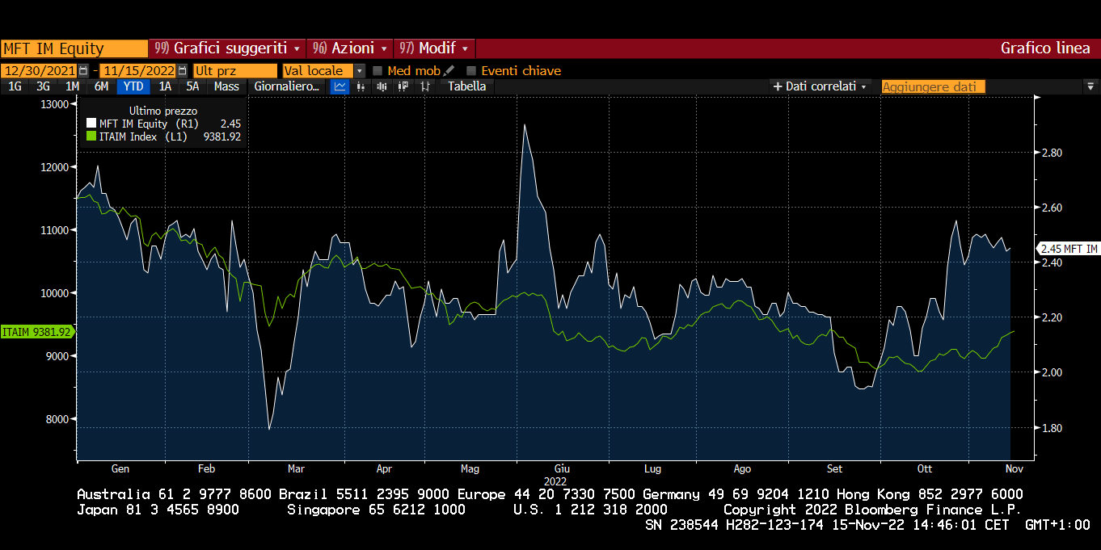Open the Giornaliero periodicity dropdown
This screenshot has width=1101, height=550.
287,86
